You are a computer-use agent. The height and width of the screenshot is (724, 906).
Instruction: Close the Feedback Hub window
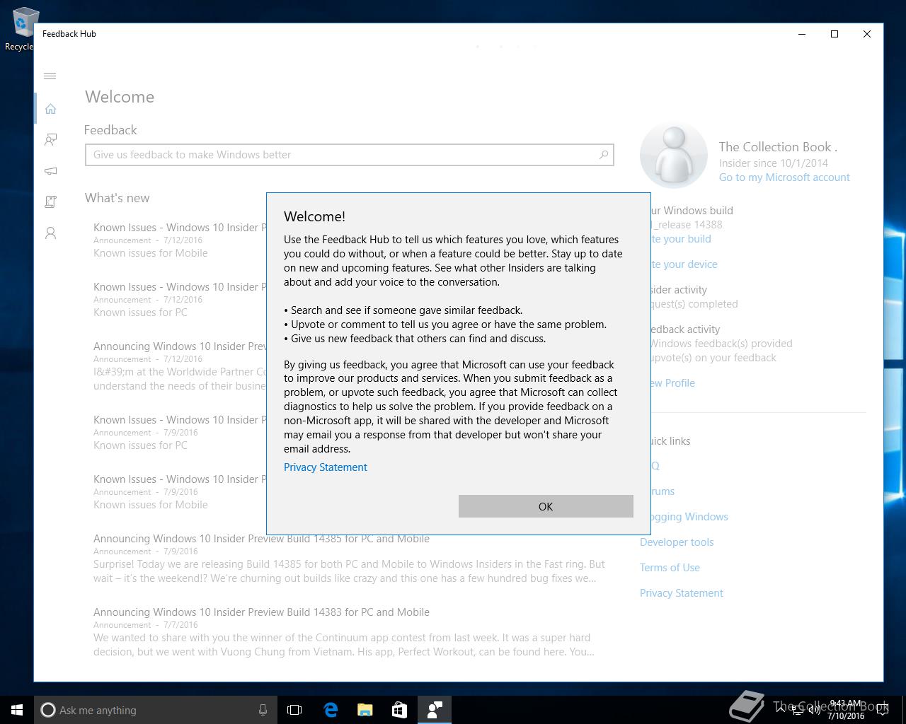(x=867, y=34)
